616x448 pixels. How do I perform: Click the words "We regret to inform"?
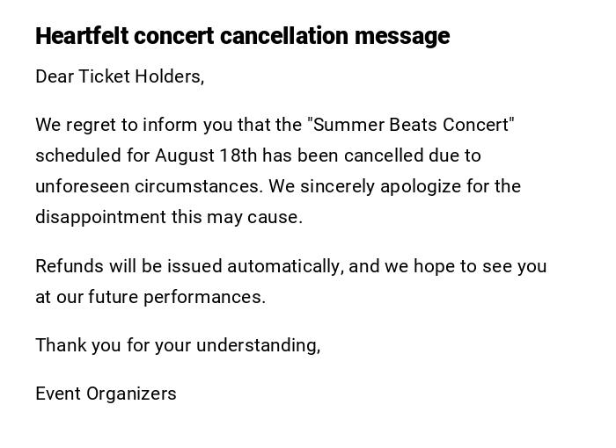[117, 125]
